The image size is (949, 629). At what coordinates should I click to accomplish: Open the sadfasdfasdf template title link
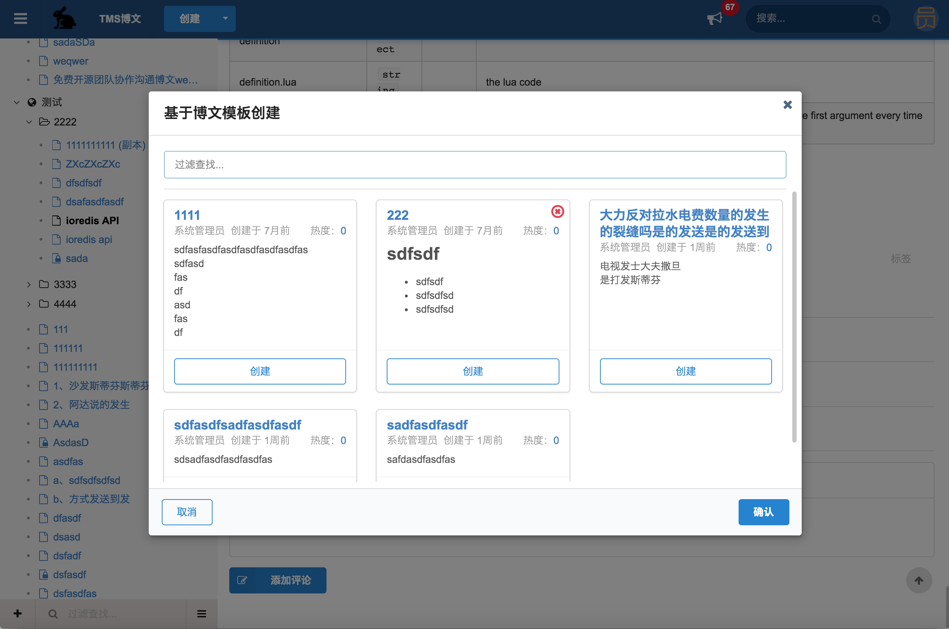click(427, 424)
